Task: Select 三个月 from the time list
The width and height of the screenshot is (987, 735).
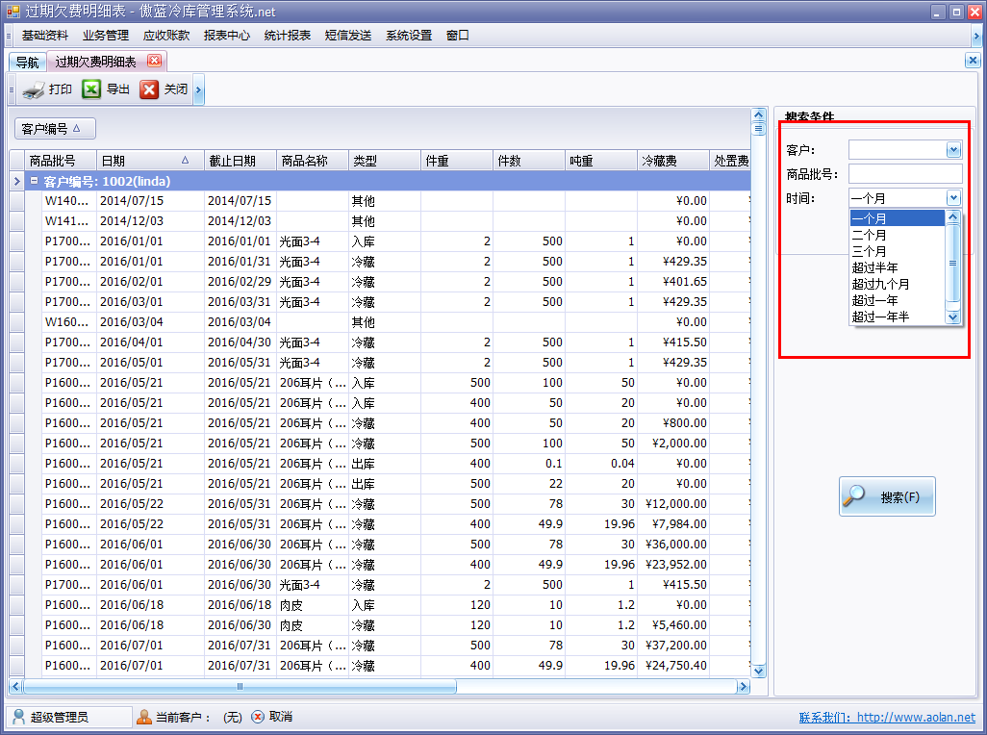Action: pos(869,250)
